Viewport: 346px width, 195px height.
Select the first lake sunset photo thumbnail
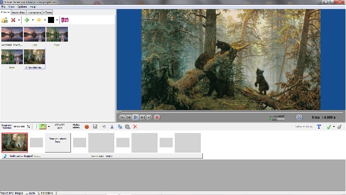[12, 34]
